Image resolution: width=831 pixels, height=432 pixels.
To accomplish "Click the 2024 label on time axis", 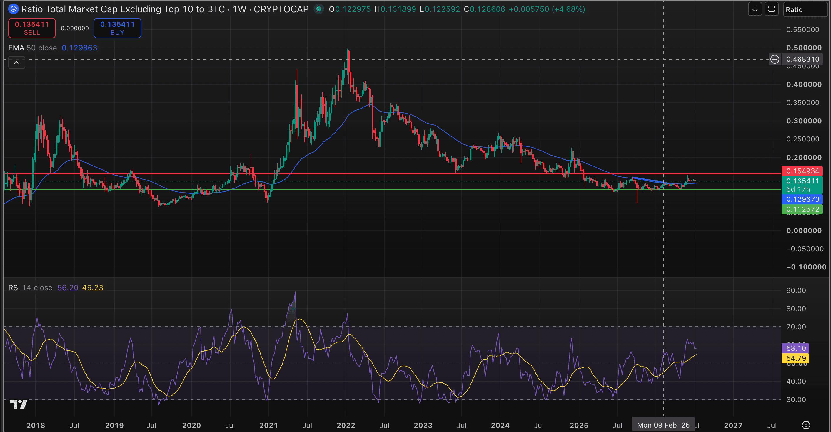I will click(x=500, y=425).
